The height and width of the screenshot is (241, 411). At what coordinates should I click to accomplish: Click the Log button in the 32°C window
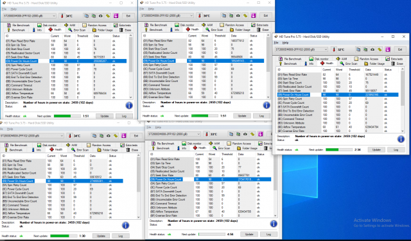(x=396, y=150)
